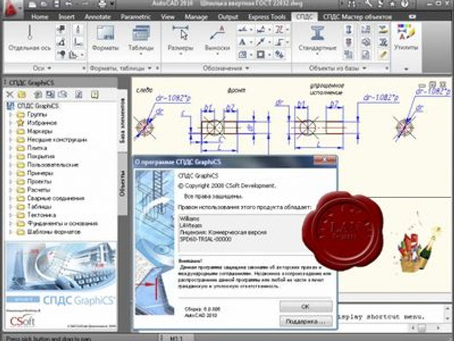Open the View ribbon tab
This screenshot has width=454, height=341.
tap(168, 17)
